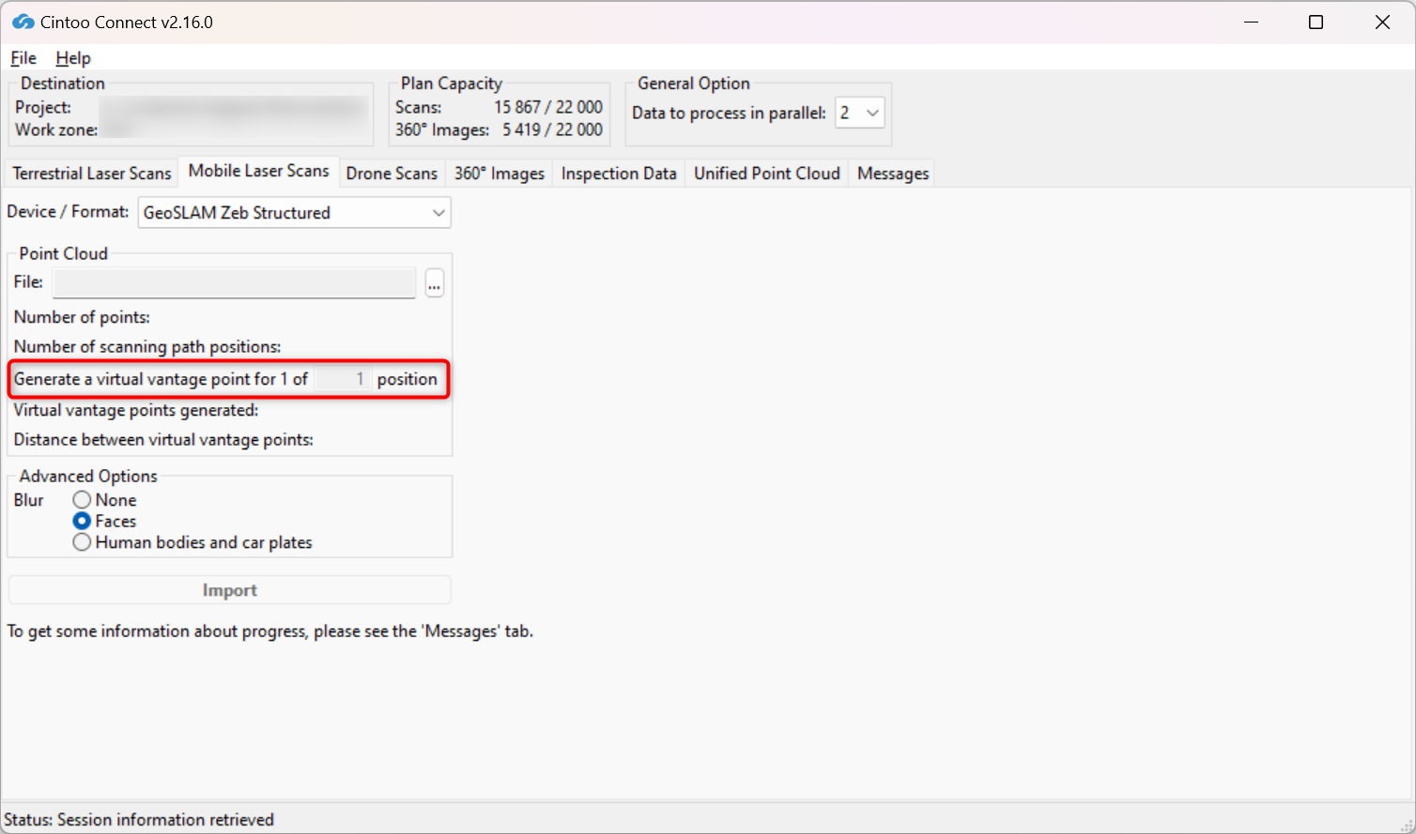Screen dimensions: 1416x834
Task: Click the 360° Images capacity value 5 419 / 22 000
Action: [x=552, y=129]
